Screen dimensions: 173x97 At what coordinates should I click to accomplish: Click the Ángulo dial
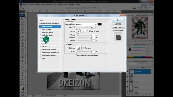click(78, 31)
